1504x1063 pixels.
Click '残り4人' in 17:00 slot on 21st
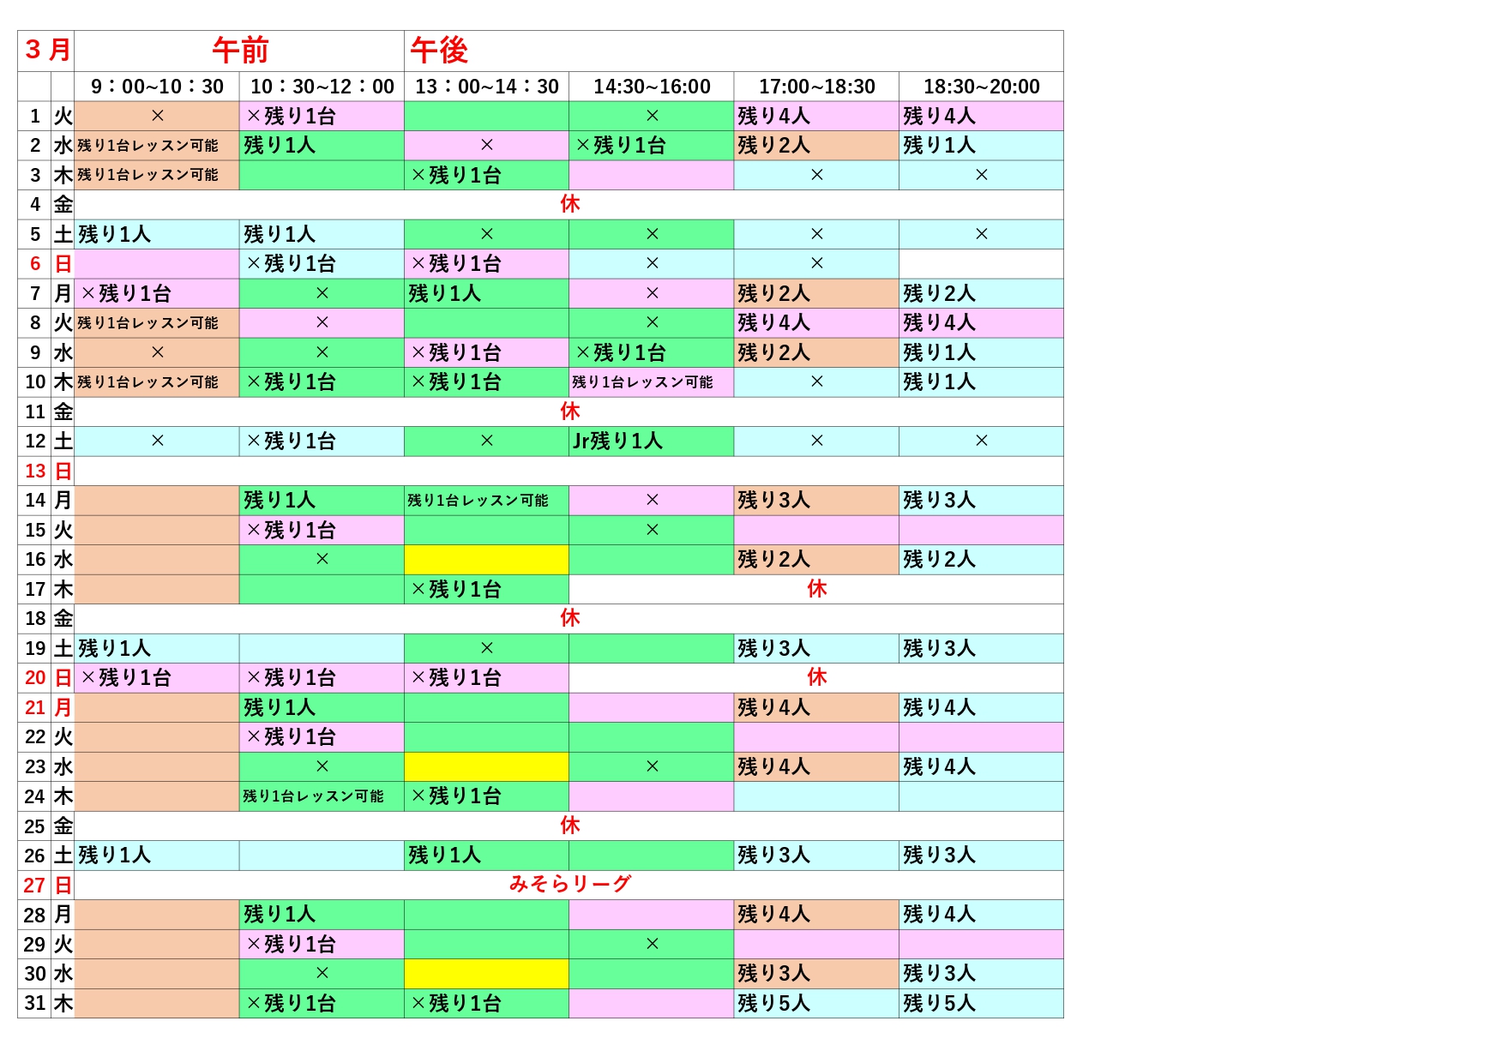click(x=773, y=707)
